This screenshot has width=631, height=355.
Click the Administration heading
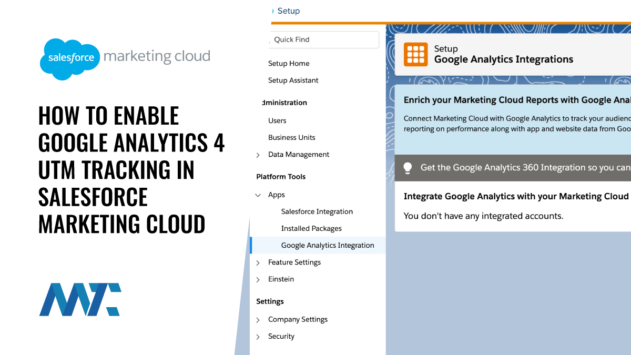pyautogui.click(x=284, y=103)
